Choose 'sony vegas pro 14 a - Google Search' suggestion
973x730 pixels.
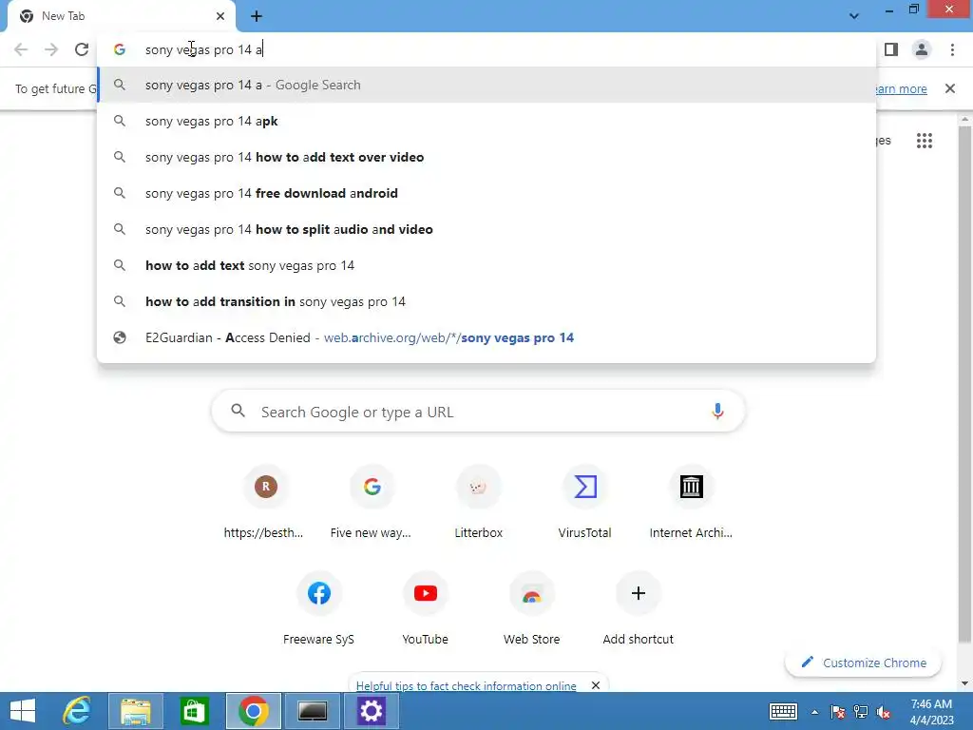pos(486,85)
